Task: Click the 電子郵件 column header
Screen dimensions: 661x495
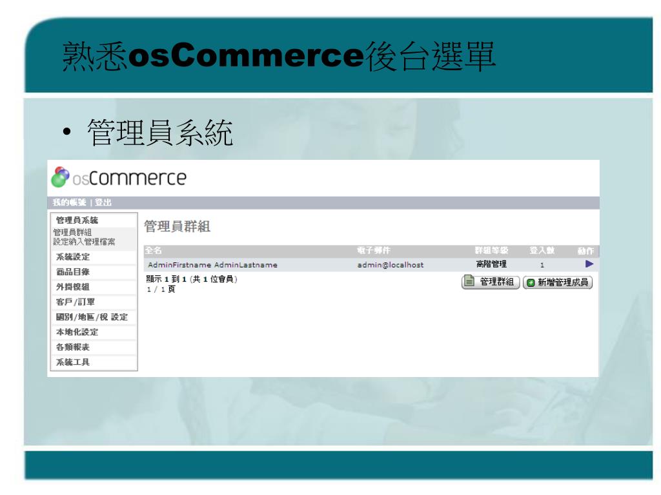Action: 374,251
